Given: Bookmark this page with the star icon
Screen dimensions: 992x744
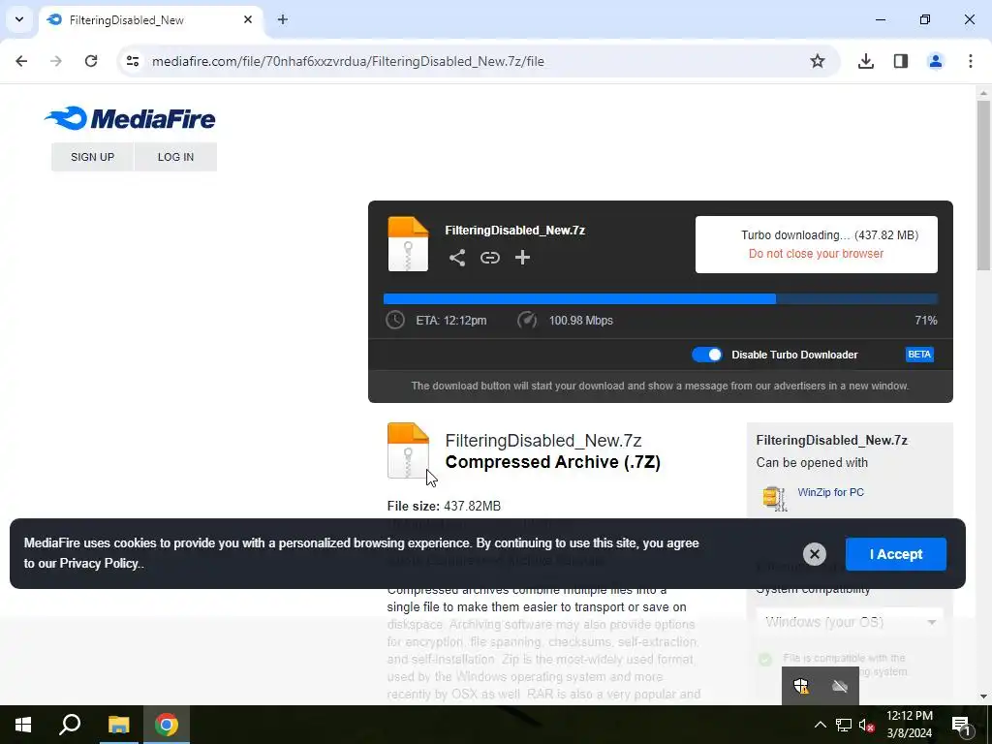Looking at the screenshot, I should pos(818,61).
